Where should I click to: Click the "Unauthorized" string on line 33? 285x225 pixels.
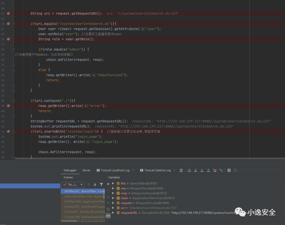[x=110, y=75]
